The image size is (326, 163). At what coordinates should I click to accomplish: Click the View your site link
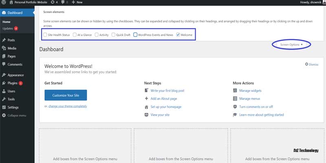(160, 115)
